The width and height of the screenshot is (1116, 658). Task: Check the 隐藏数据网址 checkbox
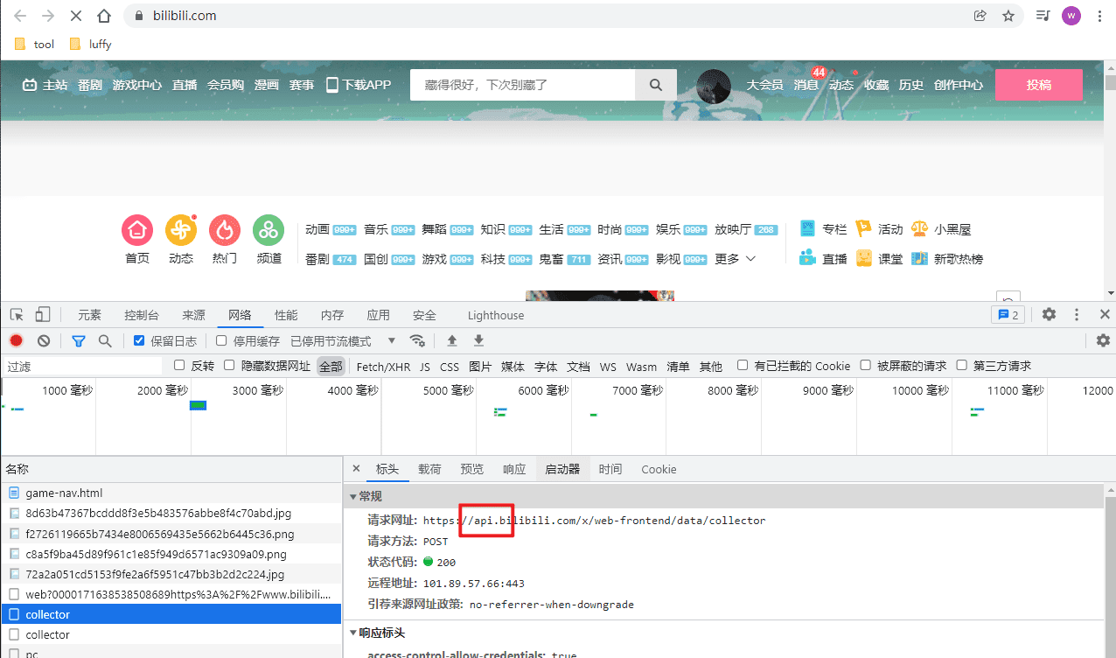pyautogui.click(x=229, y=365)
